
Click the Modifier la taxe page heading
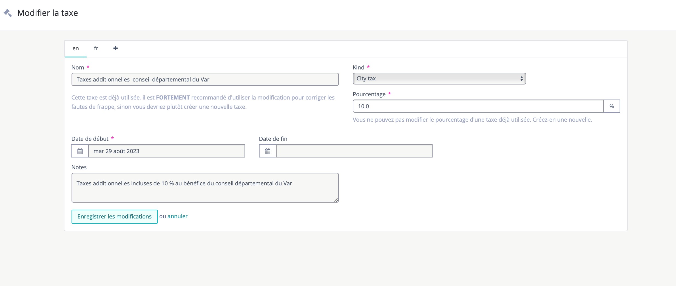[x=47, y=13]
